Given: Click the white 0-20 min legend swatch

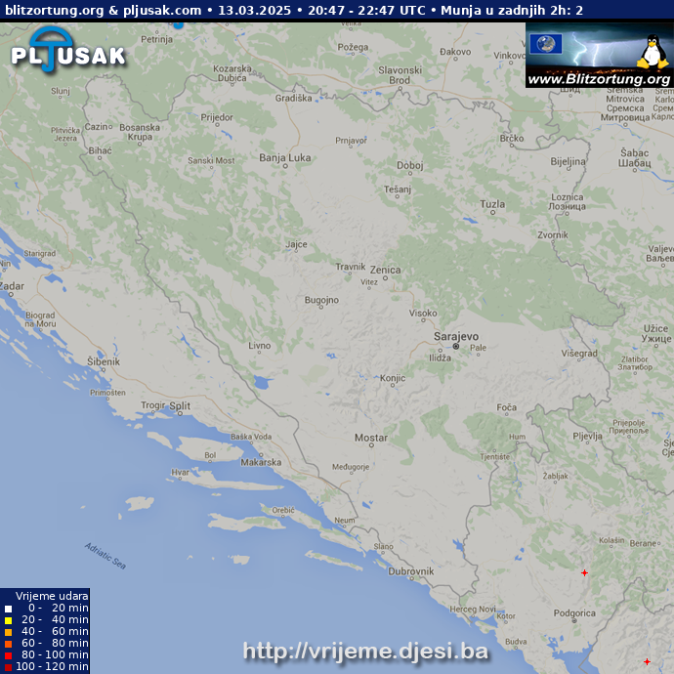Looking at the screenshot, I should [x=9, y=609].
